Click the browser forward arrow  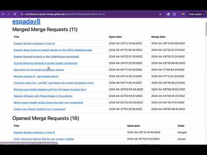tap(9, 14)
